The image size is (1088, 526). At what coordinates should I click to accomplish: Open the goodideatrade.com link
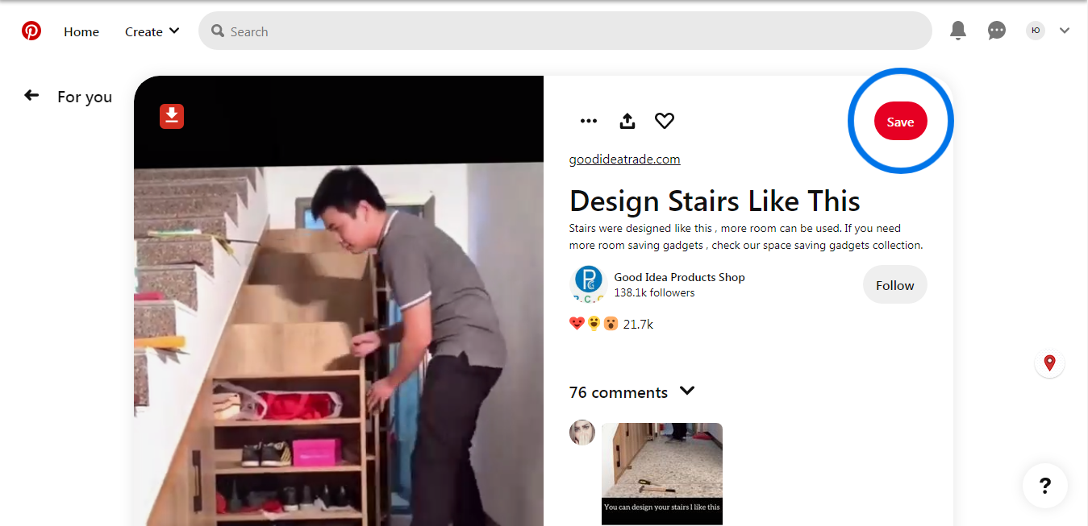point(625,159)
